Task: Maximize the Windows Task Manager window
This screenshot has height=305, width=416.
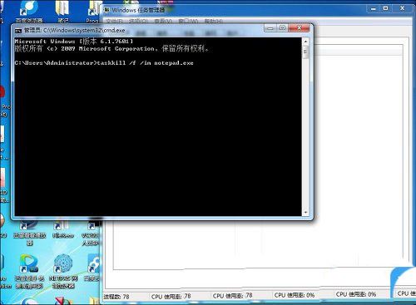Action: (385, 8)
